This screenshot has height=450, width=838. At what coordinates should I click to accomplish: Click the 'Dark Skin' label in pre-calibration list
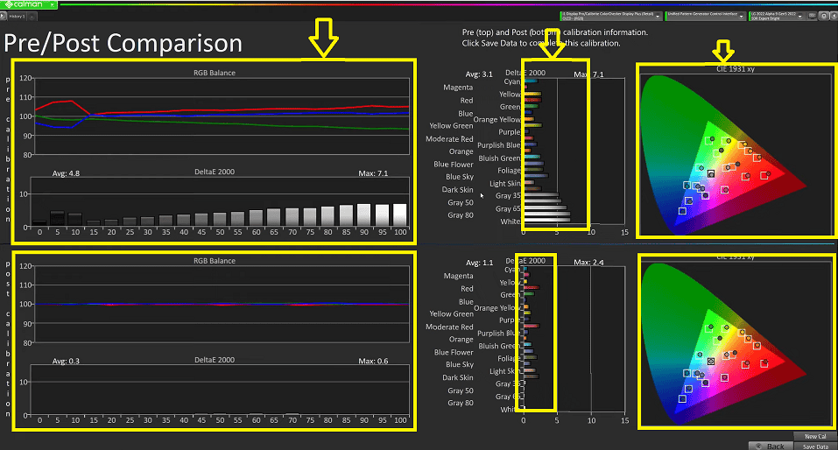[457, 190]
